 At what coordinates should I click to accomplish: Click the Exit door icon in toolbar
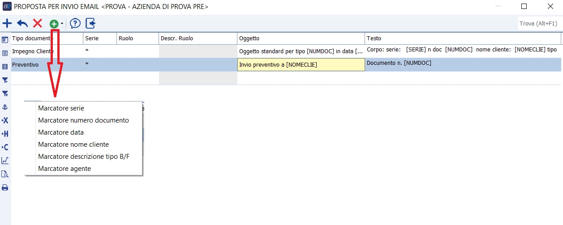[x=90, y=23]
